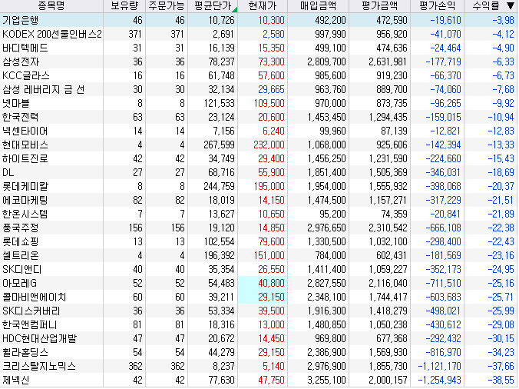Select the 하이트진로 stock name
Screen dimensions: 519x389
point(25,158)
